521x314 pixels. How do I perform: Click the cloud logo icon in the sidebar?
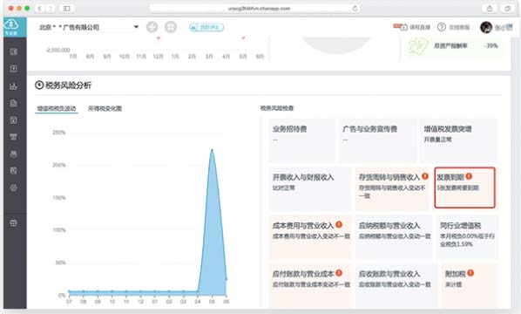11,24
